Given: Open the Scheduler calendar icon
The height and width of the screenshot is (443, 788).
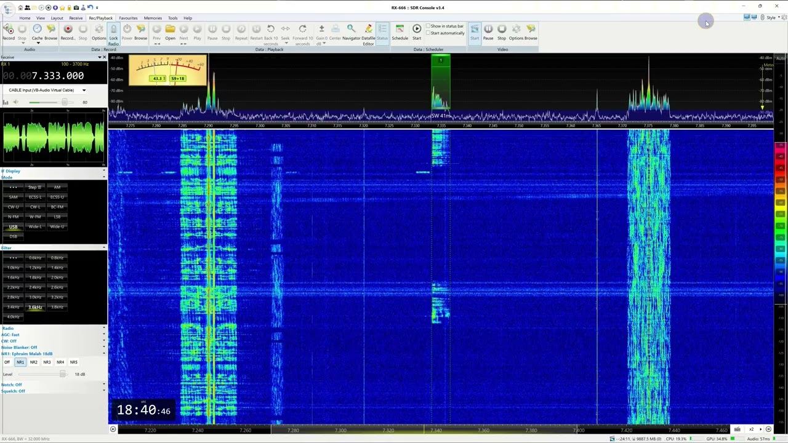Looking at the screenshot, I should pyautogui.click(x=400, y=32).
